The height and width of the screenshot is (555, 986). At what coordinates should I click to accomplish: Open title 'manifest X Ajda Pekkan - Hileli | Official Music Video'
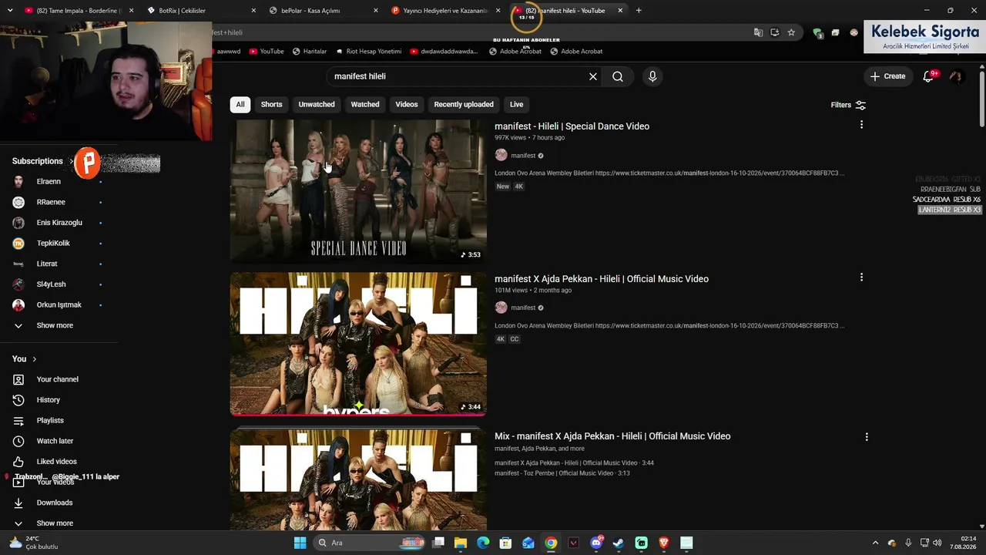602,279
